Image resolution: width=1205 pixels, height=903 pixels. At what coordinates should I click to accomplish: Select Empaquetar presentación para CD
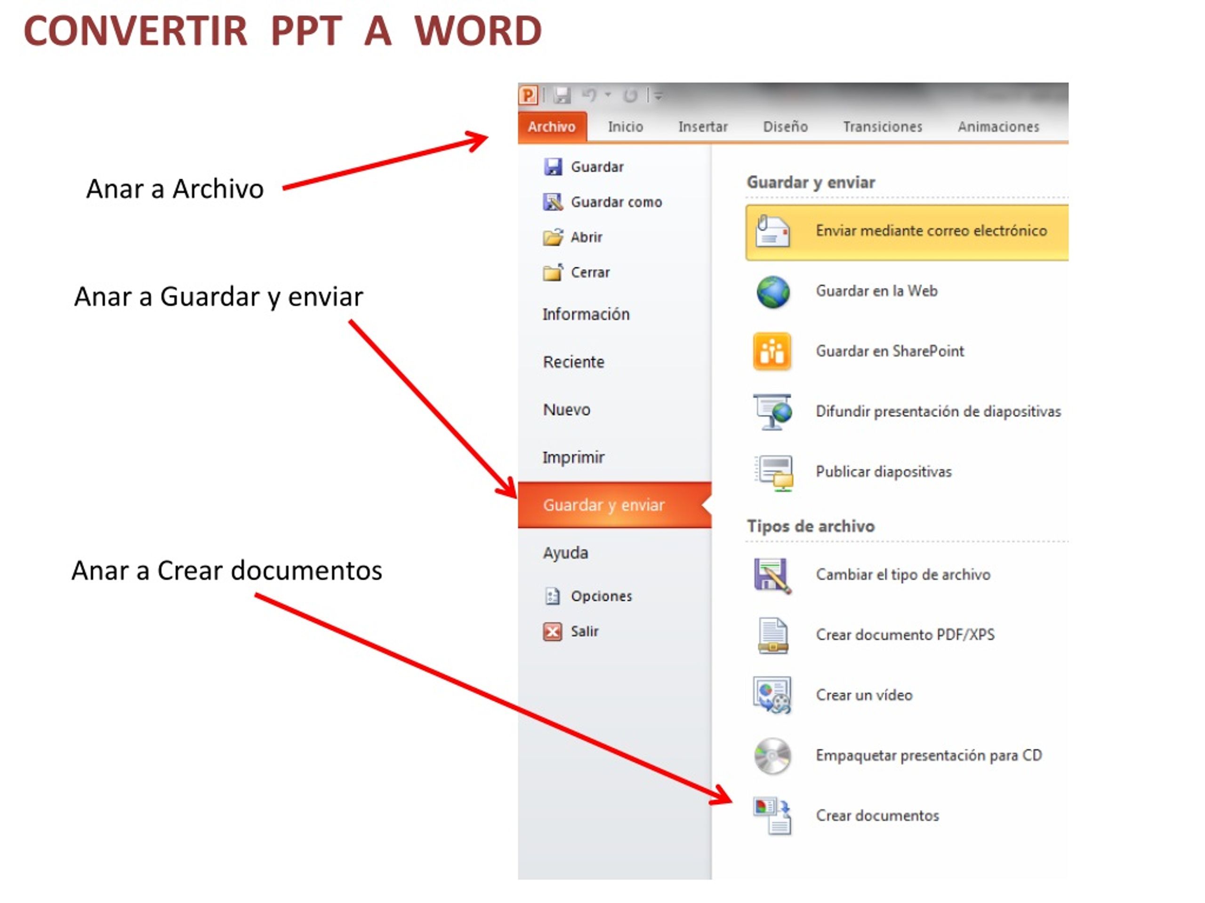coord(929,755)
